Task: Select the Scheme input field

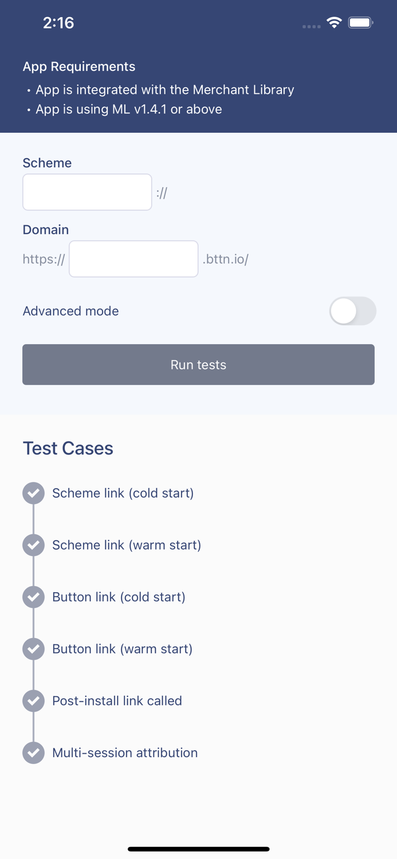Action: 87,192
